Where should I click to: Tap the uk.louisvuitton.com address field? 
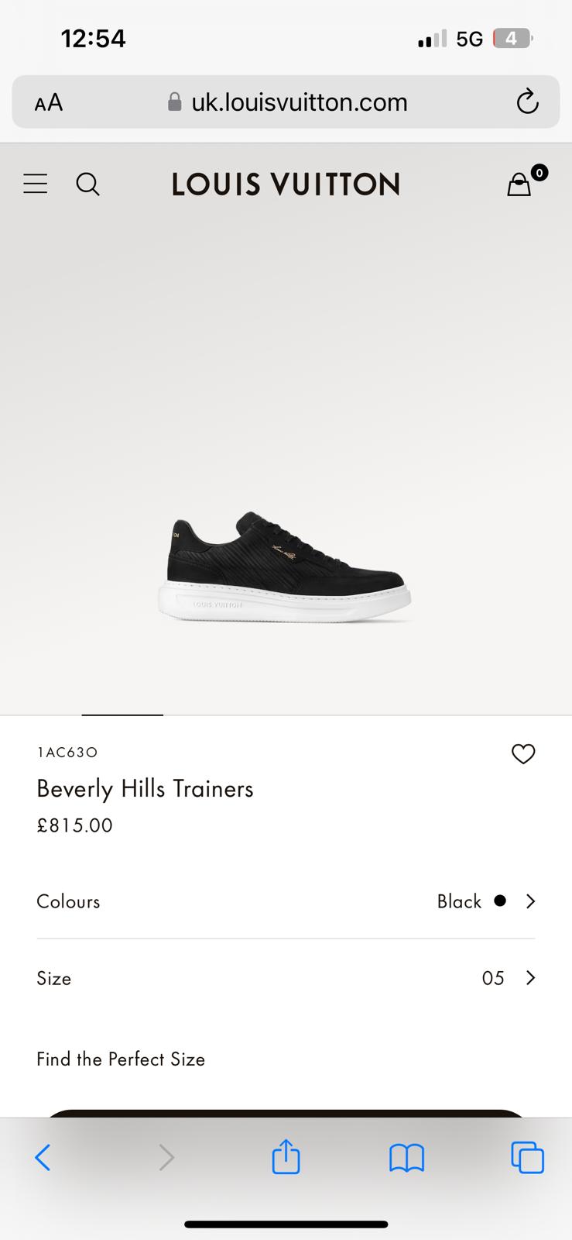(x=299, y=102)
